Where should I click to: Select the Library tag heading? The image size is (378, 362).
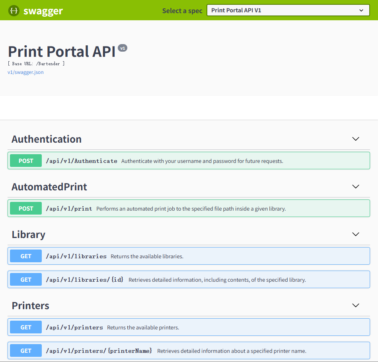pyautogui.click(x=28, y=234)
